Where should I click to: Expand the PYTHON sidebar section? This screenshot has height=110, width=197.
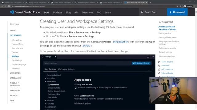coord(14,96)
